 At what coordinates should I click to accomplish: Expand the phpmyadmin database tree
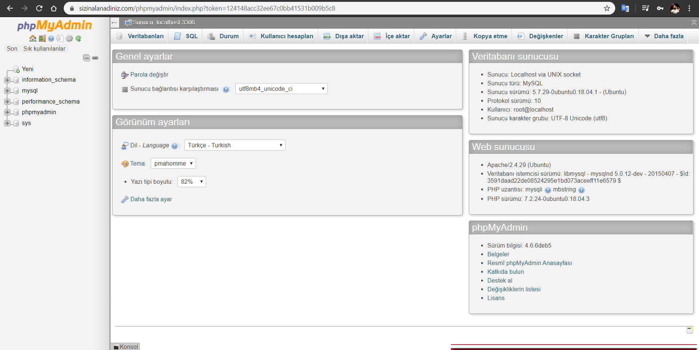[x=7, y=112]
